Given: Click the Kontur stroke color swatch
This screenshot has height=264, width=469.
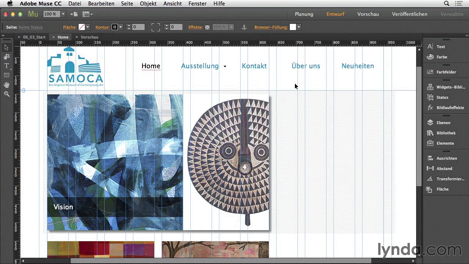Looking at the screenshot, I should (115, 27).
